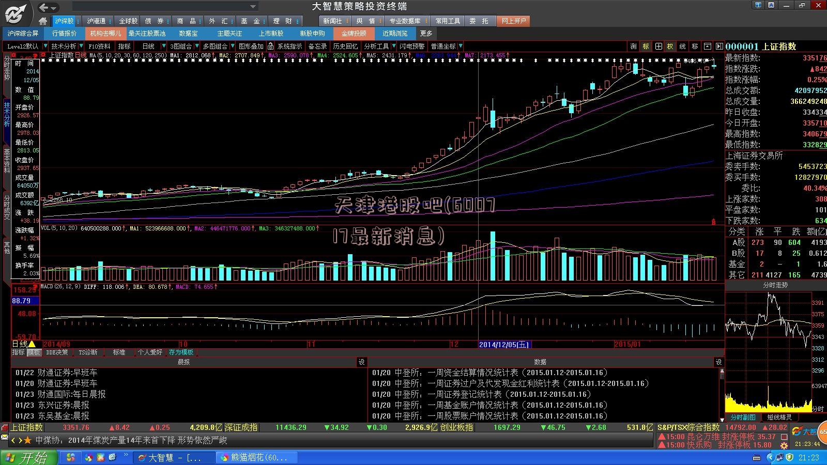The image size is (827, 465).
Task: Open the 行情报价 sub-tab
Action: tap(65, 34)
